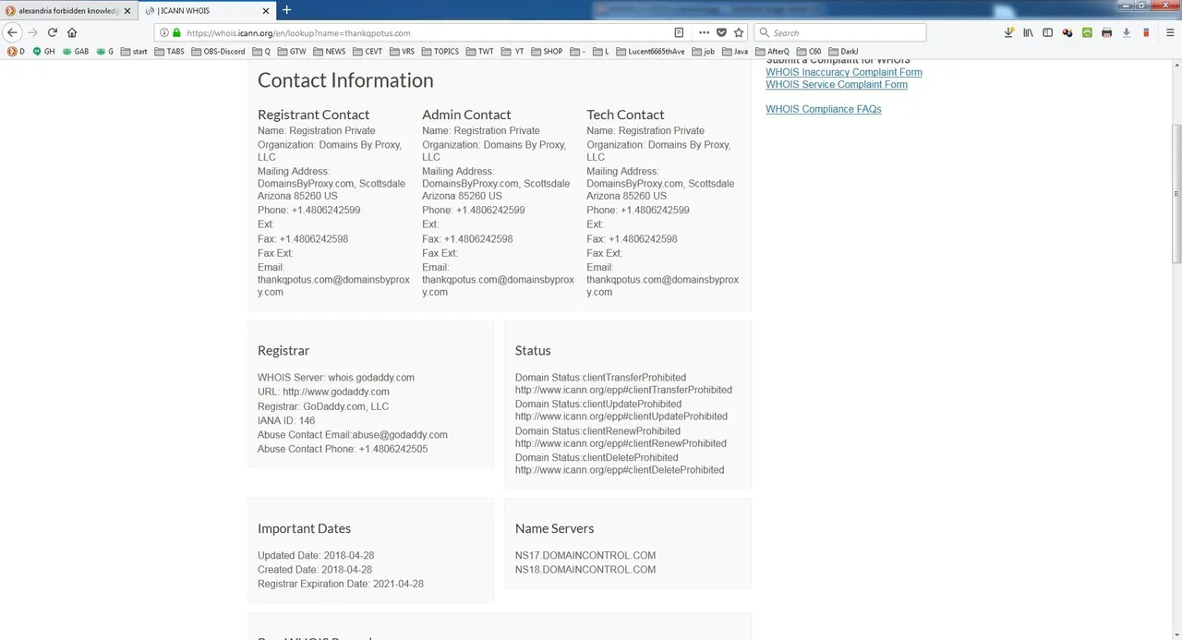Image resolution: width=1182 pixels, height=640 pixels.
Task: Go back to the previous page
Action: (12, 32)
